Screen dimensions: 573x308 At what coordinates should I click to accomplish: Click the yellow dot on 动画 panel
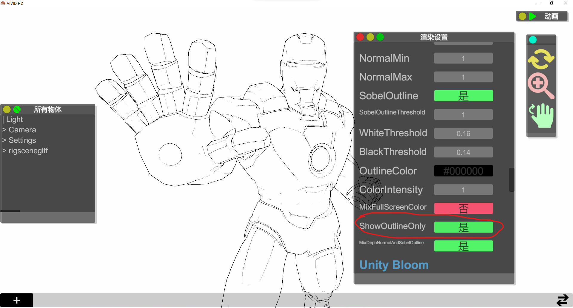[x=522, y=16]
